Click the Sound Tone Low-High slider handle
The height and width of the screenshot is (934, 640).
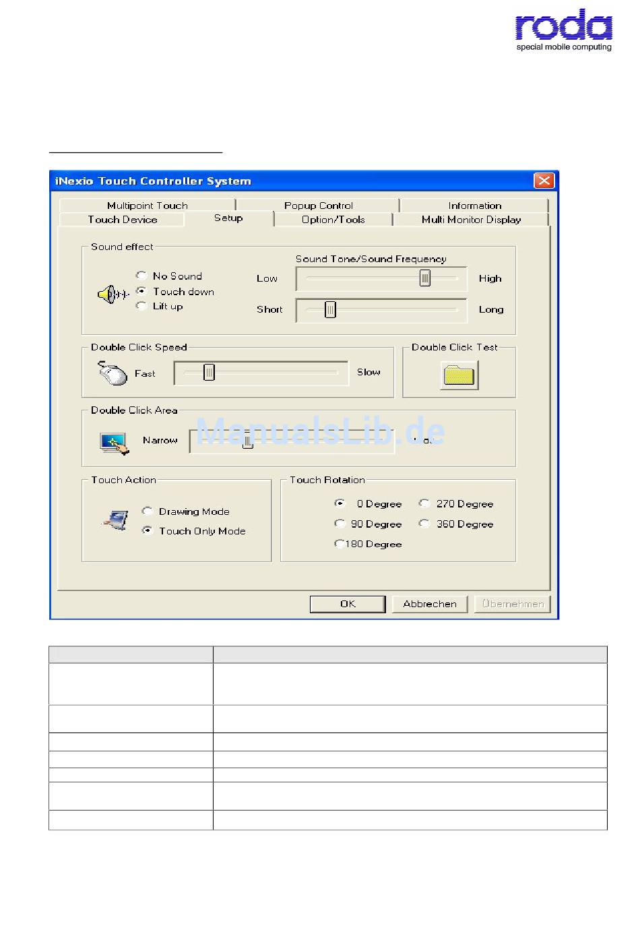pos(425,278)
